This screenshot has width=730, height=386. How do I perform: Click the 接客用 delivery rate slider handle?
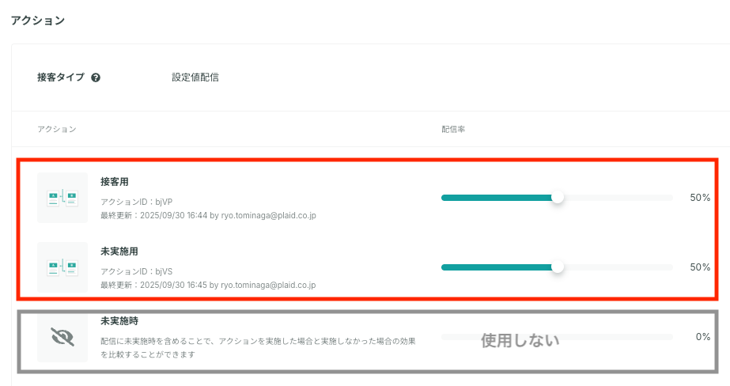click(x=558, y=198)
